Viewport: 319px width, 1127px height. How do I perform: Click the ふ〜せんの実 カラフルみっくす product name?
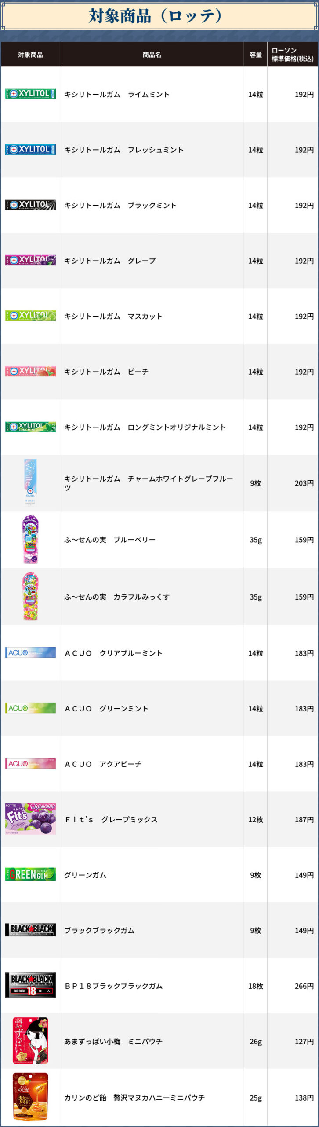coord(117,597)
